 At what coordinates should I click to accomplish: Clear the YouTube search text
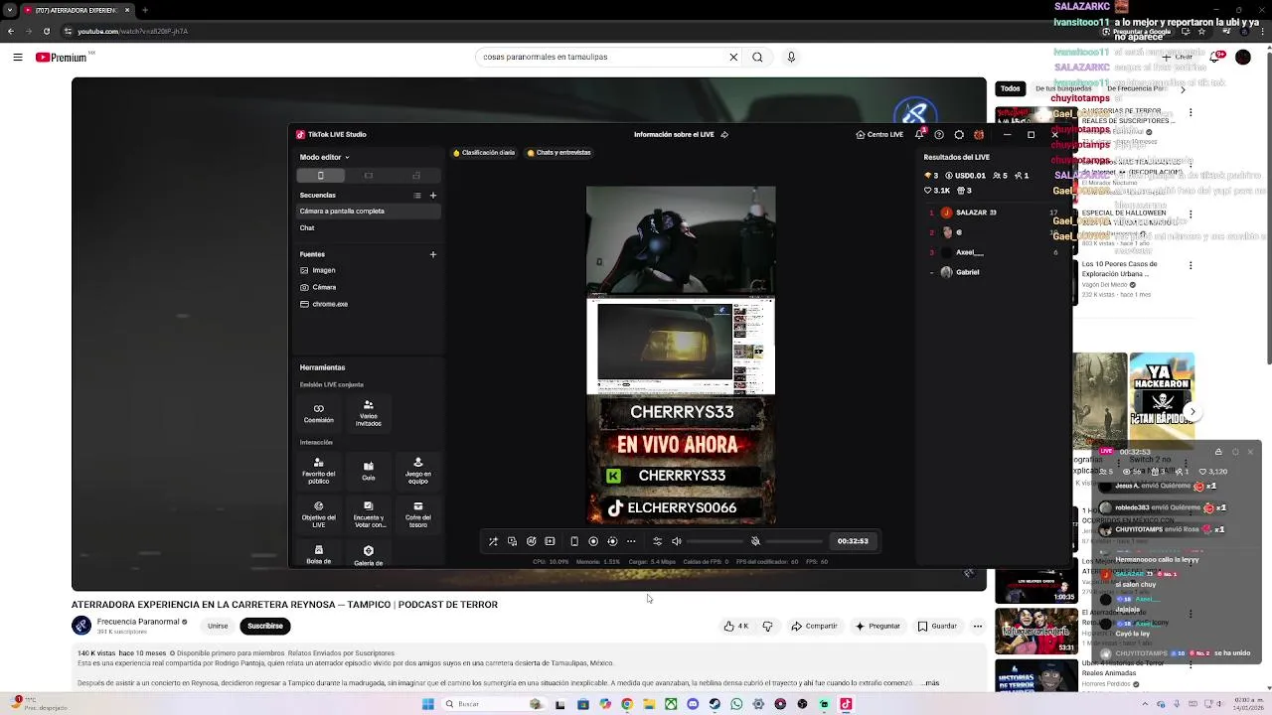point(733,57)
